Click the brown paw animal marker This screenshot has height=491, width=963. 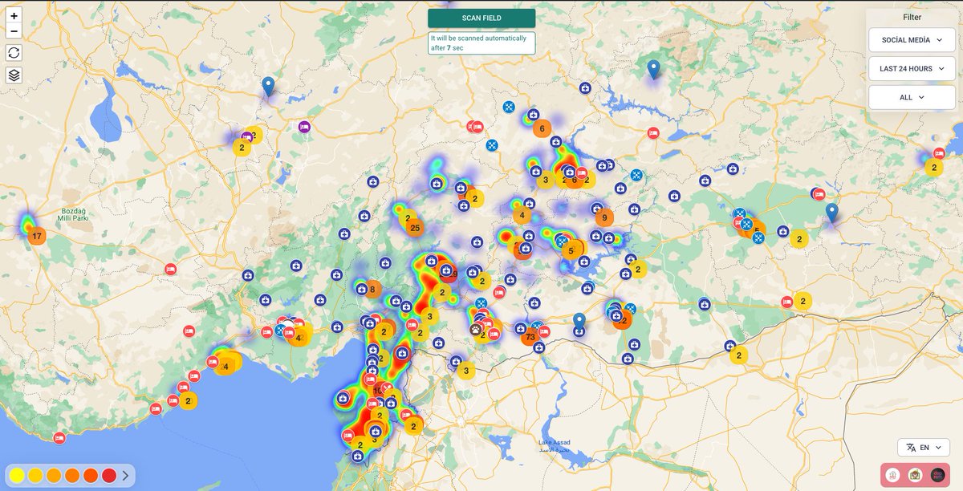(x=477, y=329)
